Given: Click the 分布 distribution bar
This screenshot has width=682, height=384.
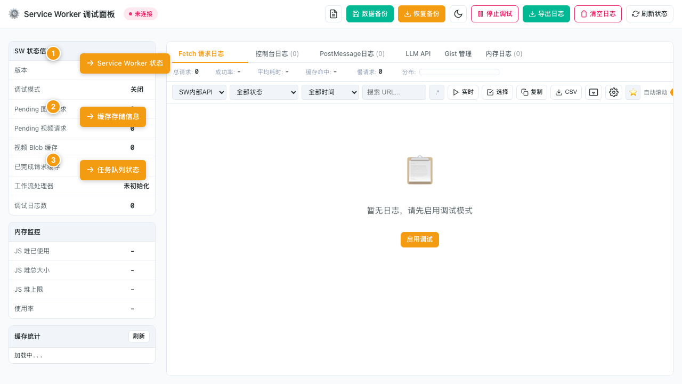Looking at the screenshot, I should [459, 72].
